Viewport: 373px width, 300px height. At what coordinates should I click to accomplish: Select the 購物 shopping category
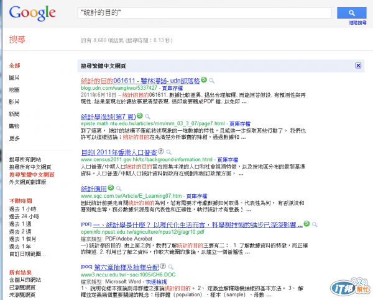click(x=14, y=126)
